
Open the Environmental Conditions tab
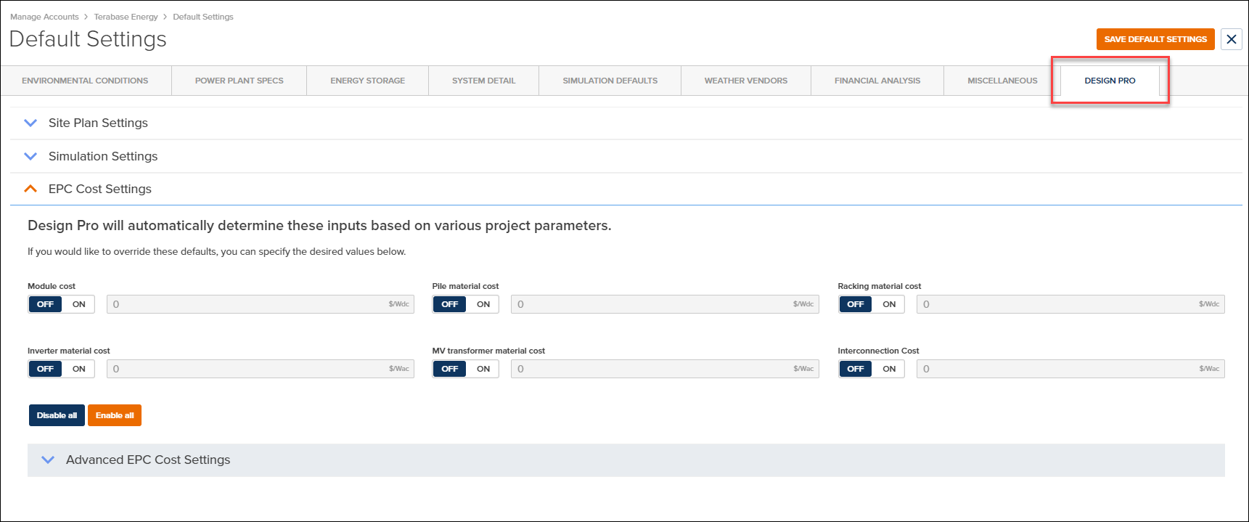pyautogui.click(x=85, y=81)
